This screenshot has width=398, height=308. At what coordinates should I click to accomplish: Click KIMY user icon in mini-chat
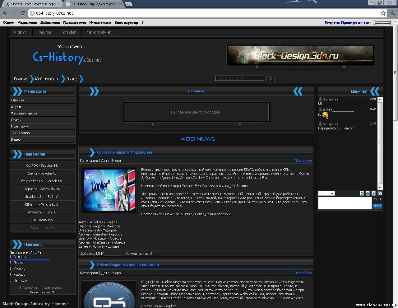[320, 110]
